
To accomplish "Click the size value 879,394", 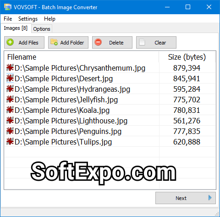I will tap(187, 68).
